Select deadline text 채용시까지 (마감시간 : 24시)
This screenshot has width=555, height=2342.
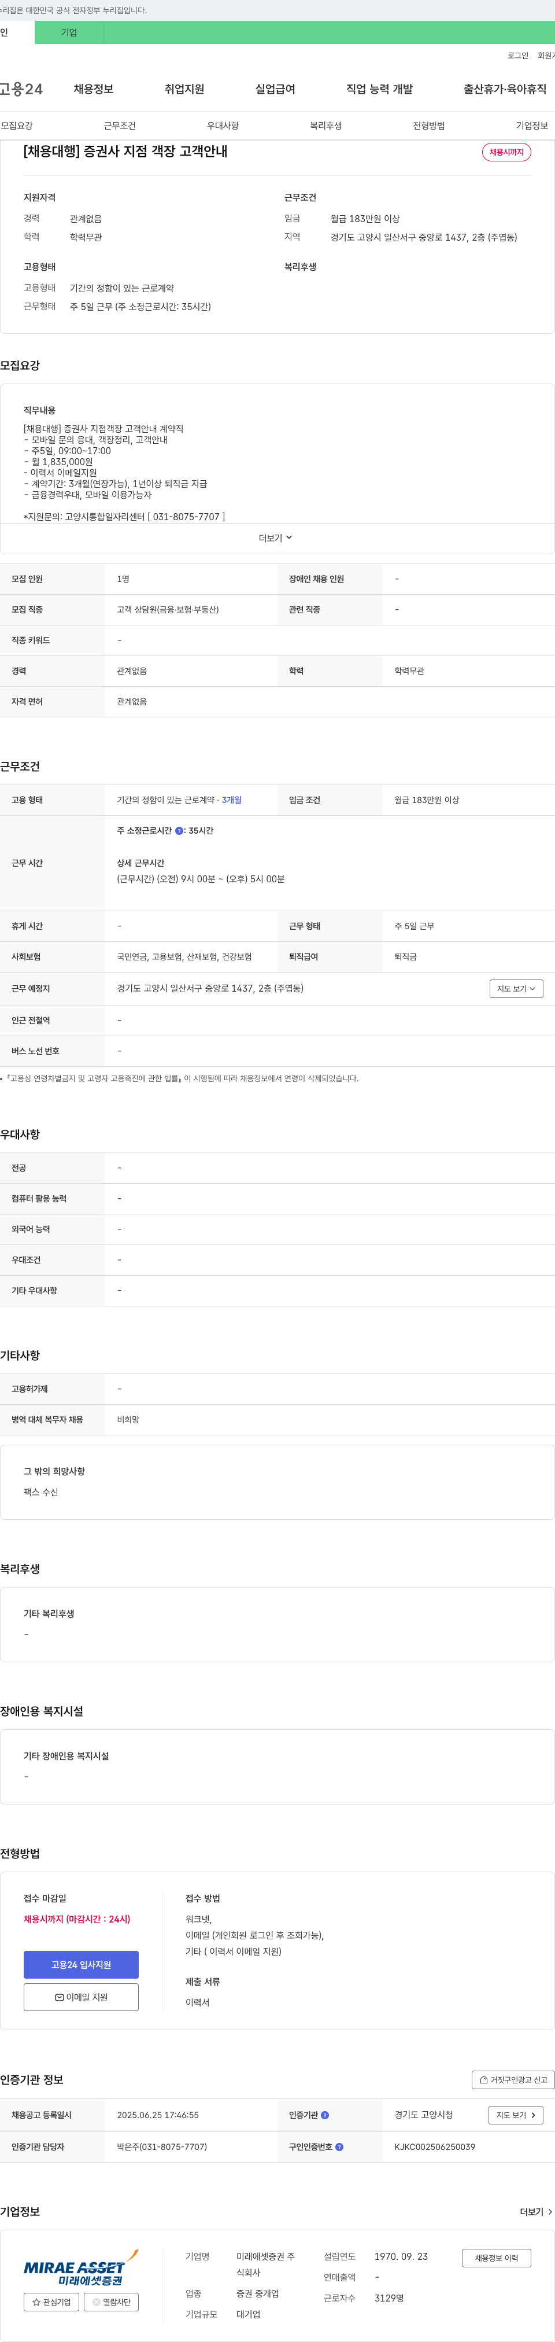77,1918
